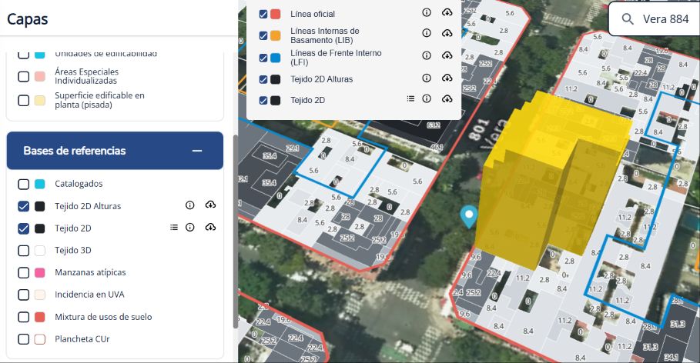The image size is (700, 363).
Task: Click the cyan Catalogados color swatch
Action: point(40,184)
